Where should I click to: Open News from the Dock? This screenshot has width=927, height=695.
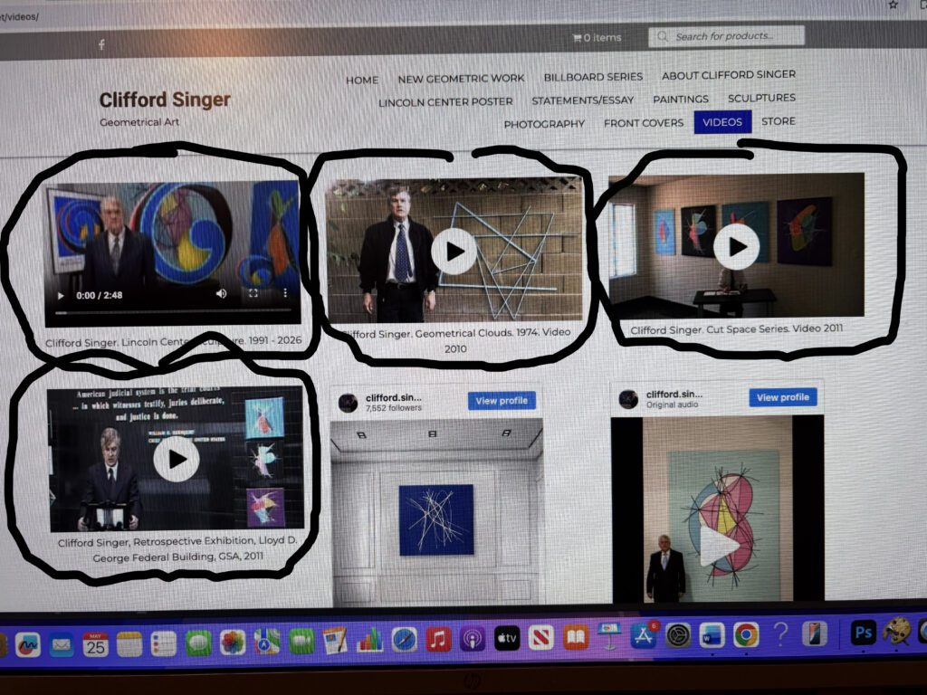(x=541, y=638)
